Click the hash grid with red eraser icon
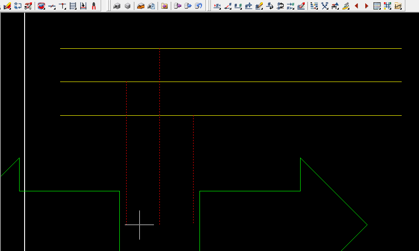 tap(301, 6)
